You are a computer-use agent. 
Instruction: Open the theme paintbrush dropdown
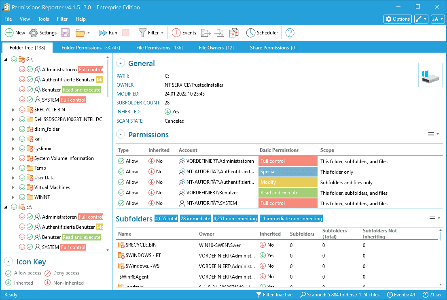pyautogui.click(x=421, y=19)
